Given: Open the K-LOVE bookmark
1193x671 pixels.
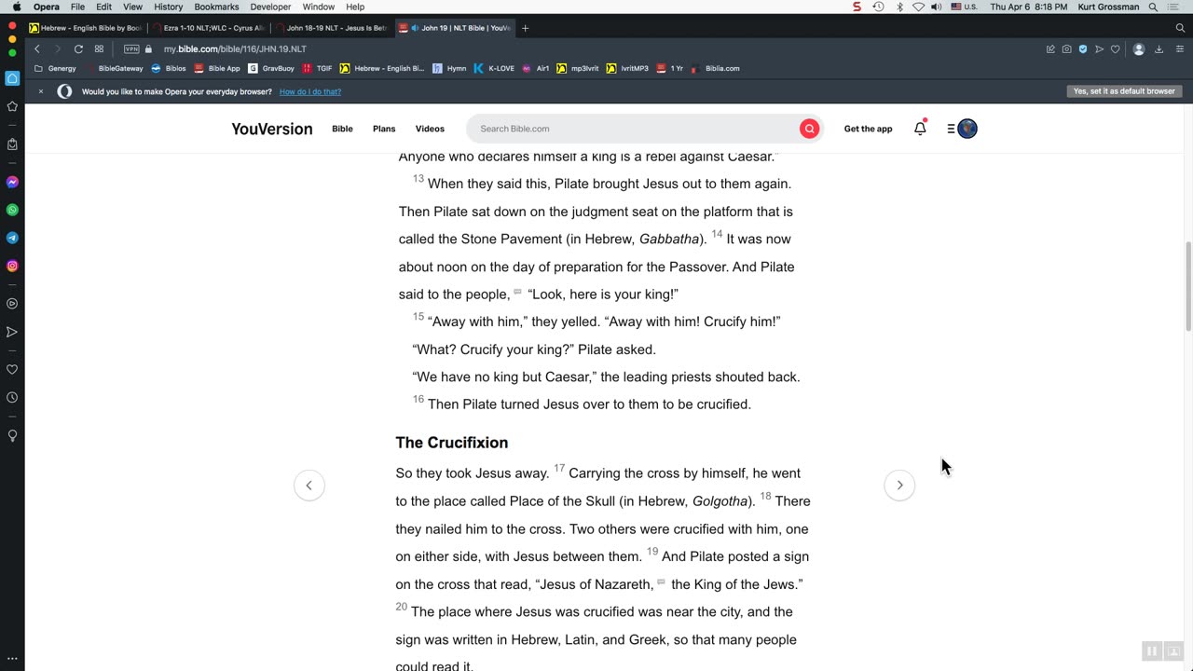Looking at the screenshot, I should pos(494,68).
